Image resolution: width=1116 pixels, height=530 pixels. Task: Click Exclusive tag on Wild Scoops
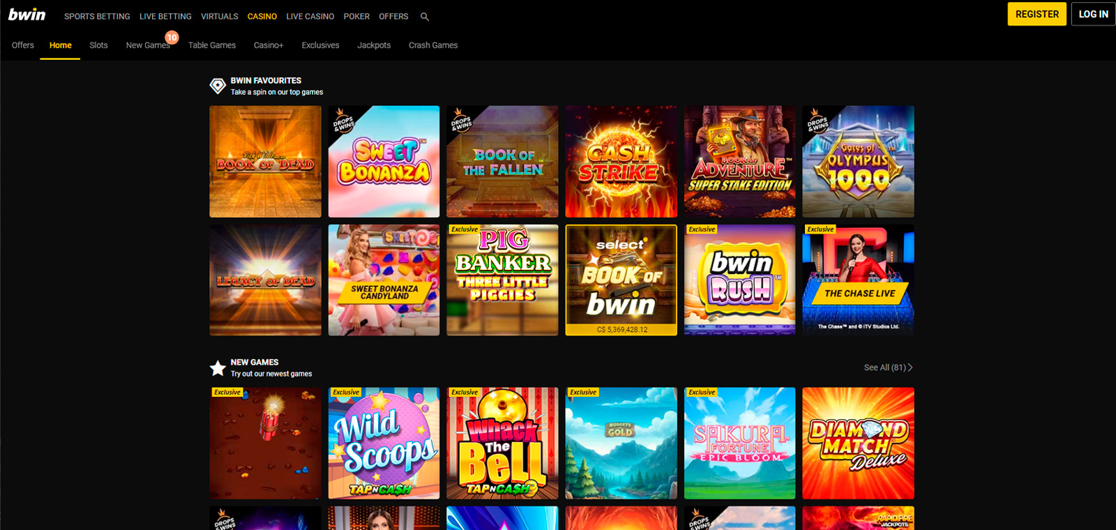coord(346,393)
